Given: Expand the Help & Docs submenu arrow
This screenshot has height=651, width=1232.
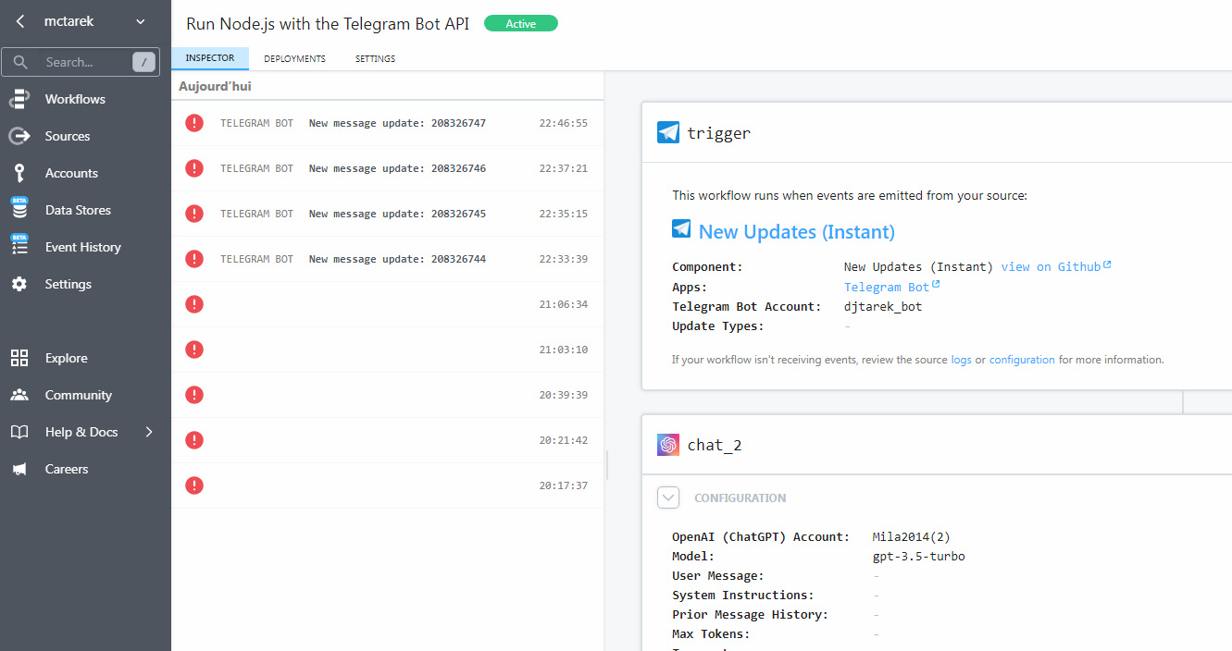Looking at the screenshot, I should (149, 432).
